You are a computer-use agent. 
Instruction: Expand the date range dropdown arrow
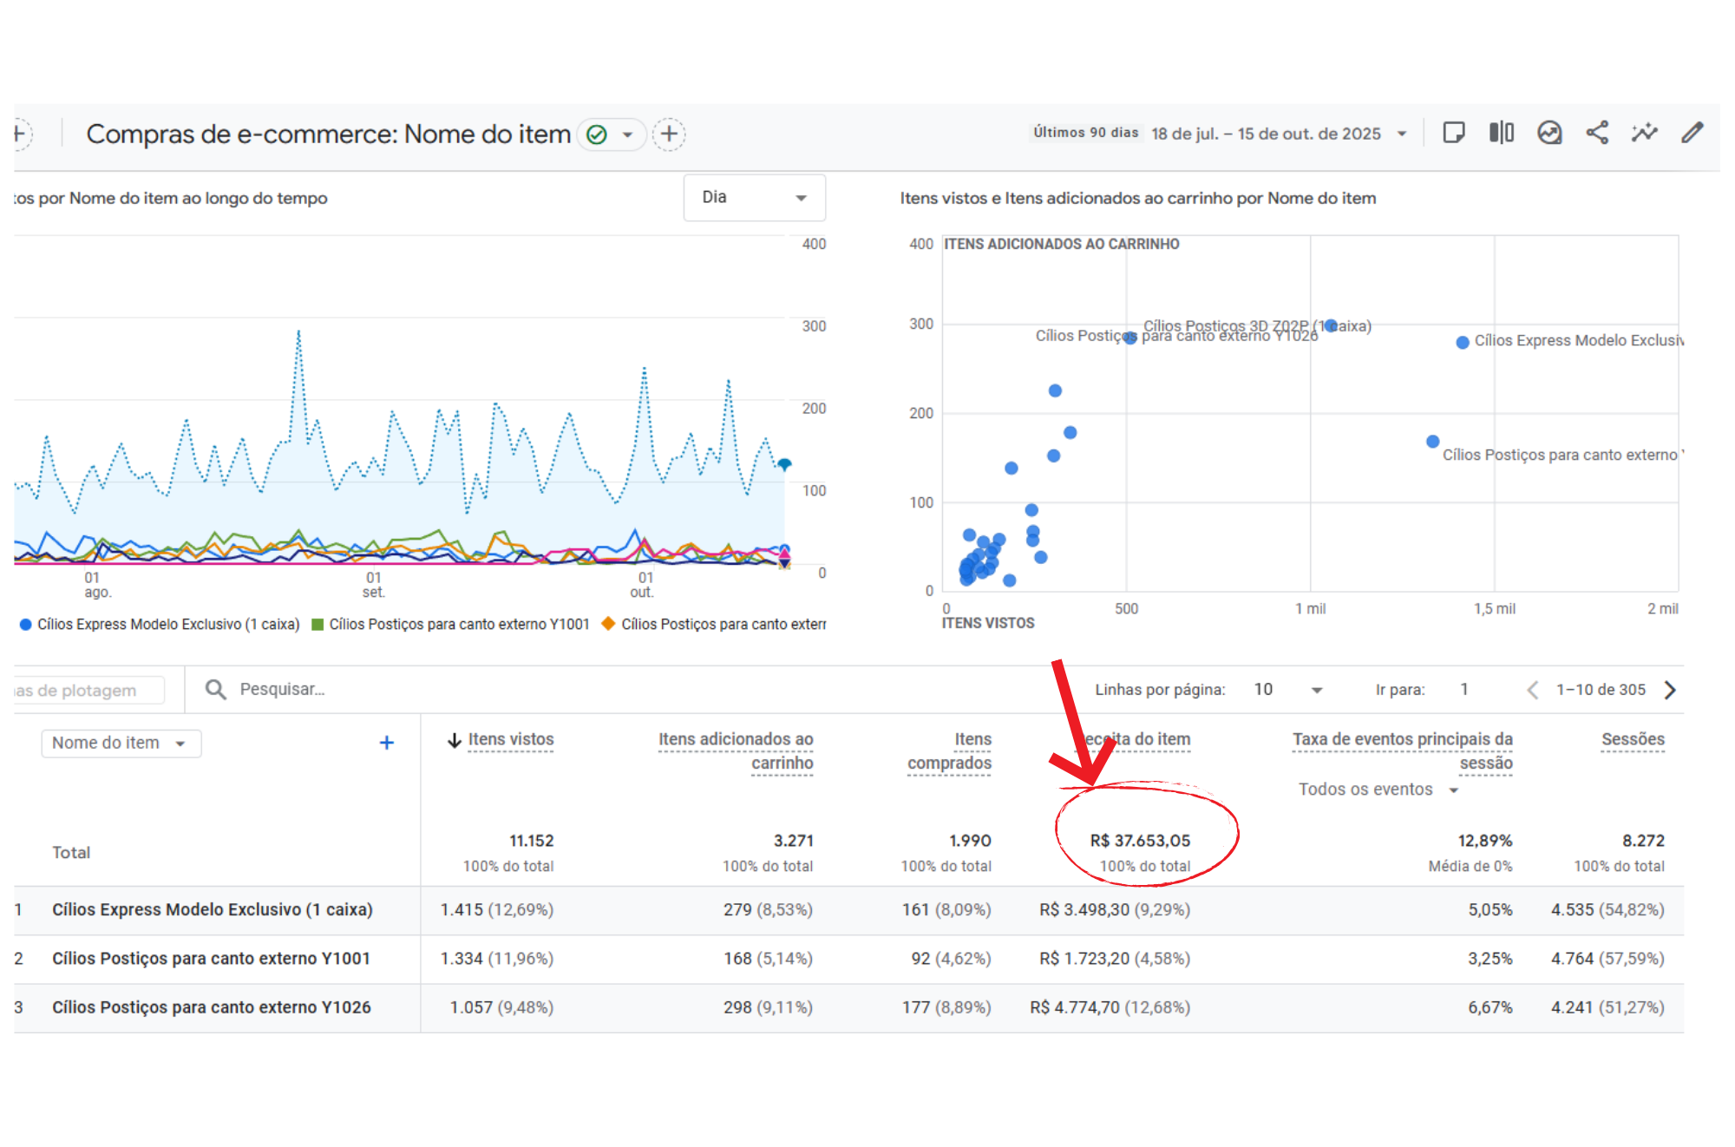tap(1402, 134)
